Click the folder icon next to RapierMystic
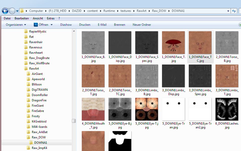The image size is (241, 151). [x=26, y=31]
